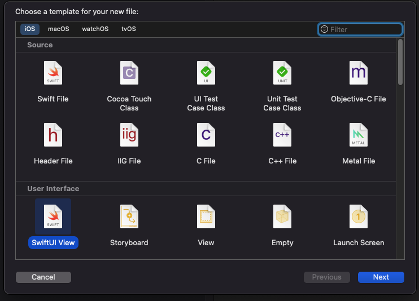Click the 'Storyboard' label text

(x=129, y=242)
